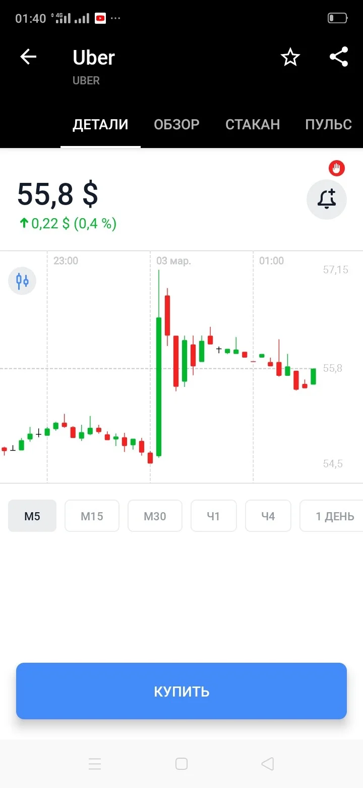Switch chart type using candlestick icon
The width and height of the screenshot is (363, 788).
pos(22,280)
